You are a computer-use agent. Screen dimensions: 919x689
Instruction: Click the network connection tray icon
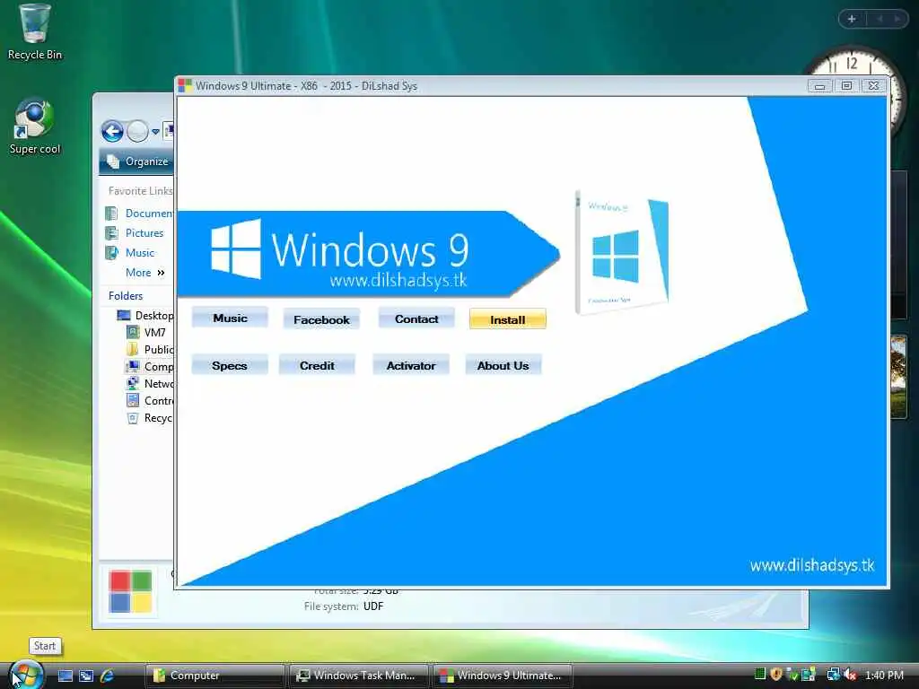(x=833, y=675)
